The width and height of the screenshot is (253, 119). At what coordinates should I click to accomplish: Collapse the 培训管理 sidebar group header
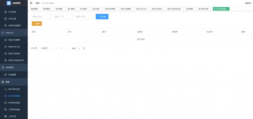click(24, 68)
